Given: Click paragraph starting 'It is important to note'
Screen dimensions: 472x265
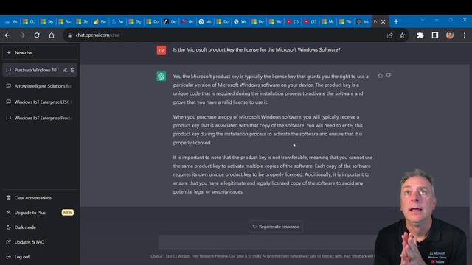Looking at the screenshot, I should 273,174.
